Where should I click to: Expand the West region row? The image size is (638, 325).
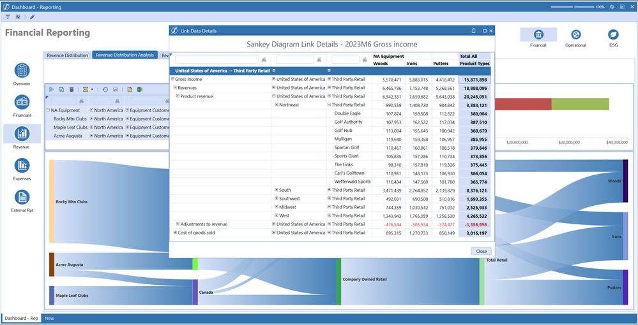[277, 216]
